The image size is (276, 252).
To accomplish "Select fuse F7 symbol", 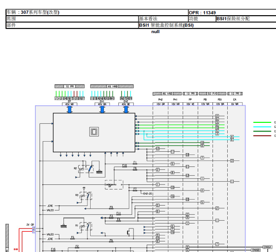I will pyautogui.click(x=135, y=189).
